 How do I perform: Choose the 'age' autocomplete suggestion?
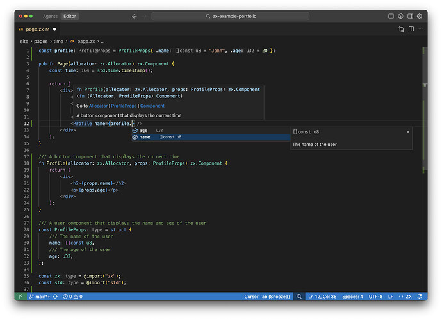(x=143, y=130)
